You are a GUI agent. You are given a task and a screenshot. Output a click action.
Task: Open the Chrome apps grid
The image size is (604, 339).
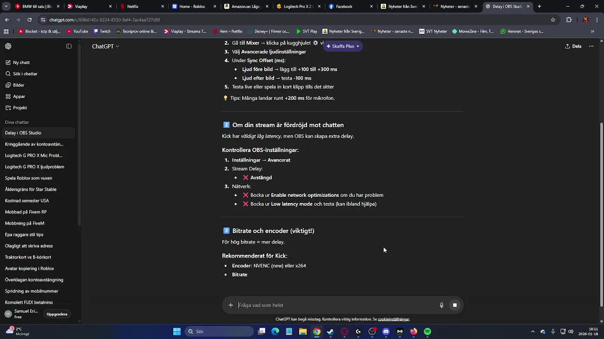(6, 32)
